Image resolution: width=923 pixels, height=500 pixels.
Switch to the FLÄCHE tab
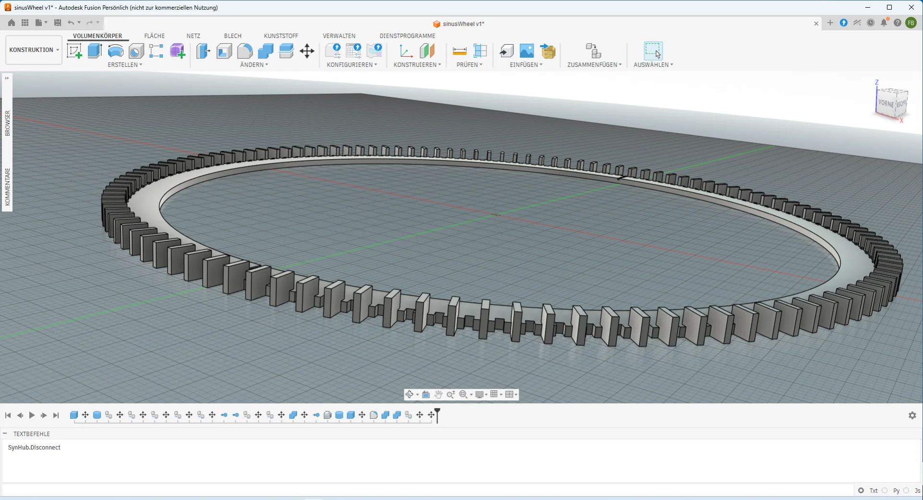coord(154,36)
